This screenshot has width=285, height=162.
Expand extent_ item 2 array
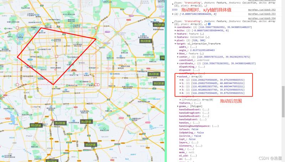coord(180,86)
